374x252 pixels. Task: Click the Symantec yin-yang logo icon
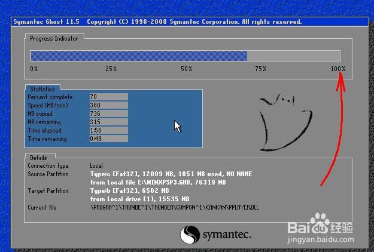[190, 235]
